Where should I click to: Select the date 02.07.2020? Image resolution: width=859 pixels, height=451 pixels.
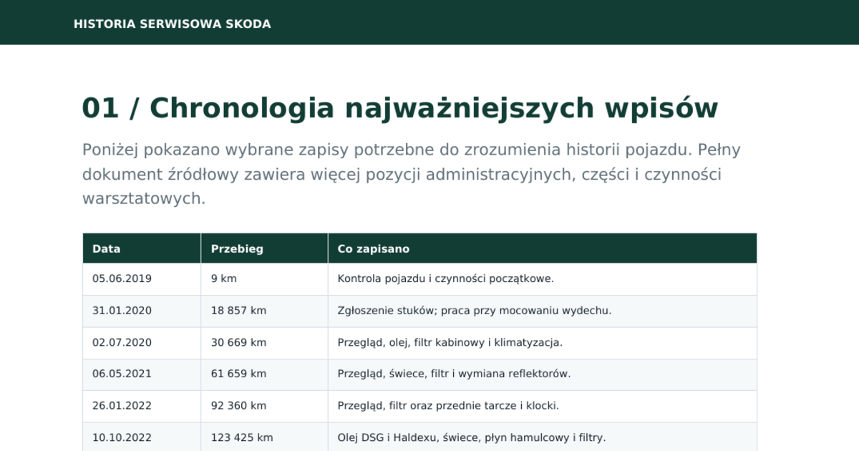pyautogui.click(x=122, y=343)
